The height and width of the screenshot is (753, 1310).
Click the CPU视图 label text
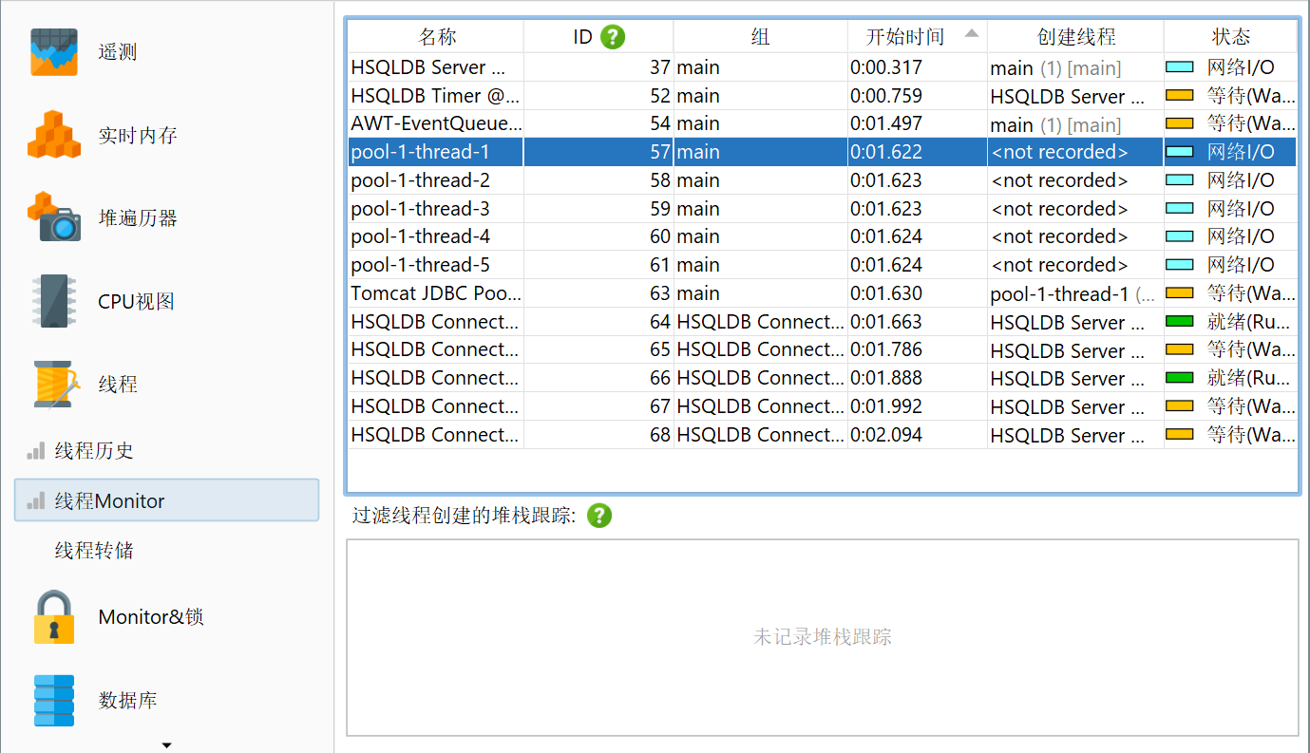136,301
